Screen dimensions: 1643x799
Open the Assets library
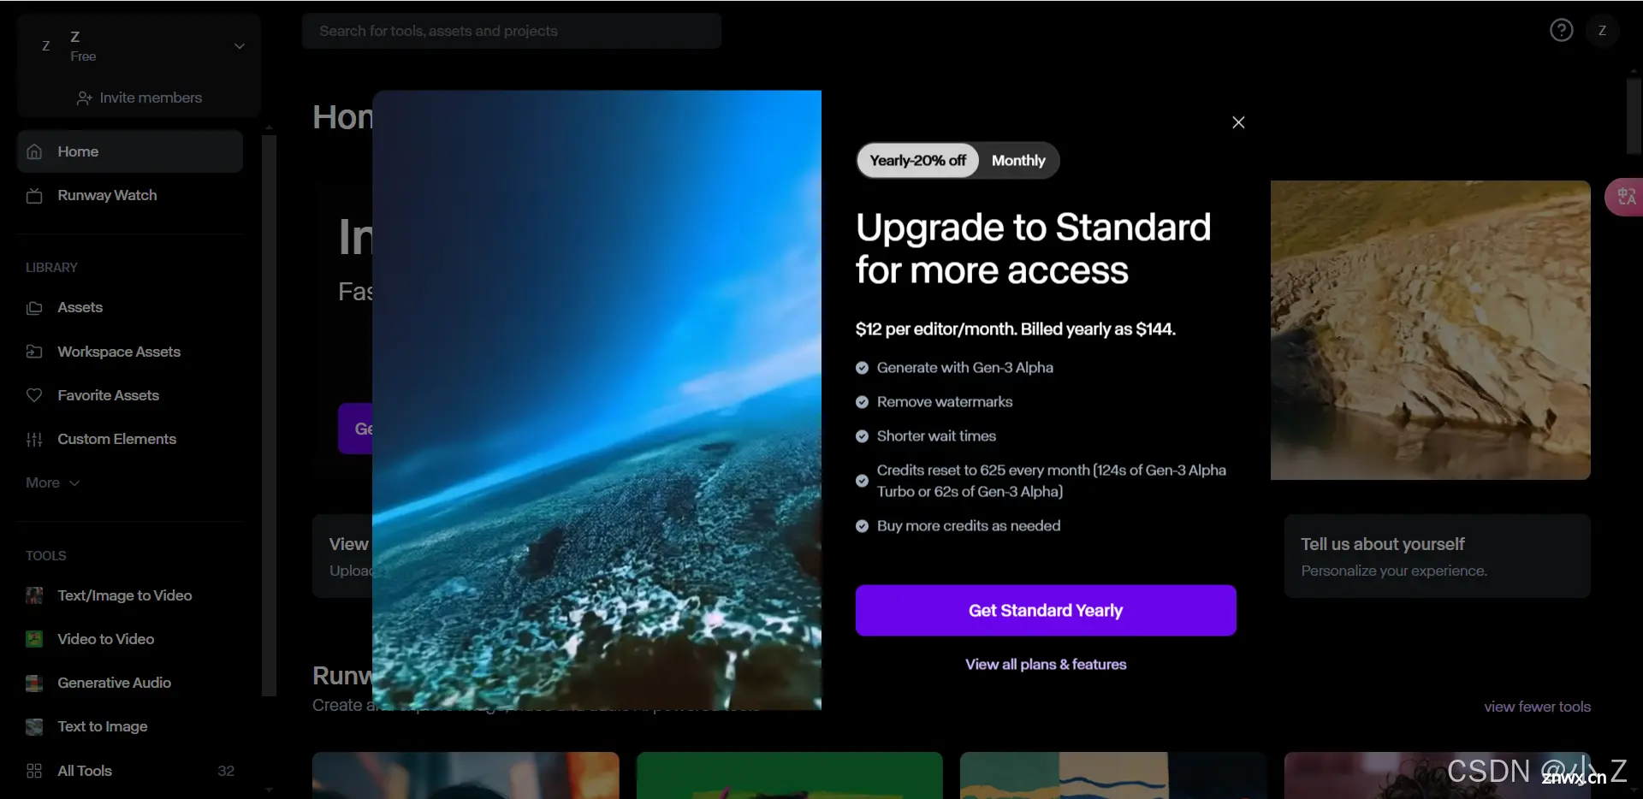130,307
